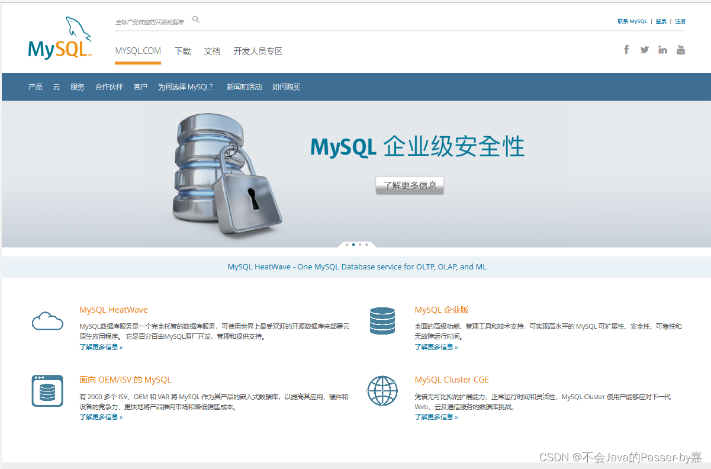Open the 下载 tab
The height and width of the screenshot is (469, 711).
click(x=182, y=52)
